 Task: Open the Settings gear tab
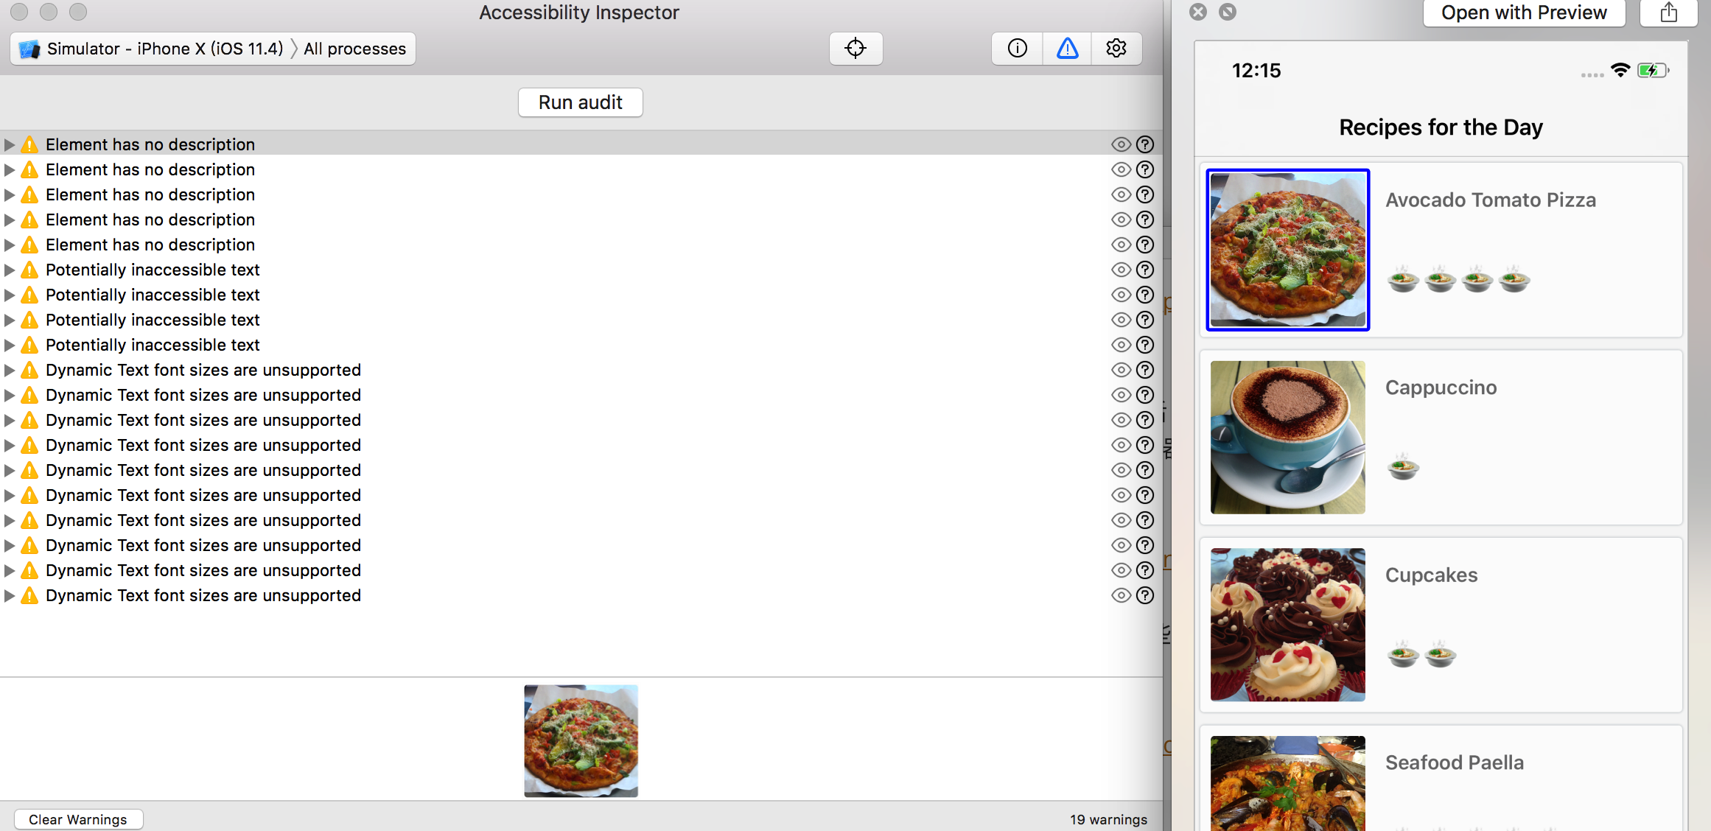tap(1116, 49)
